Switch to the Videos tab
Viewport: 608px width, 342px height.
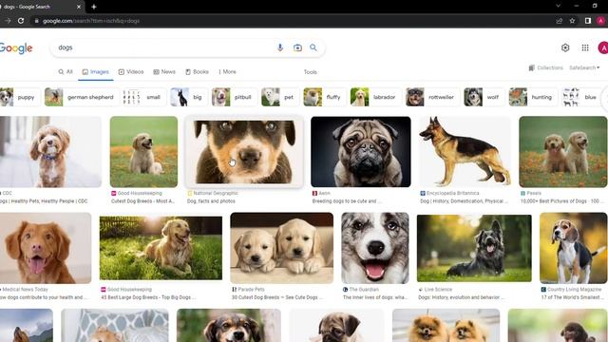click(x=131, y=72)
